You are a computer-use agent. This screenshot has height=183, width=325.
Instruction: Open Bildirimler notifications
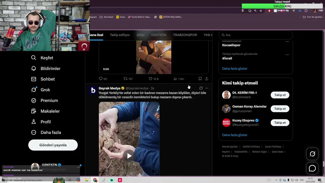point(45,68)
